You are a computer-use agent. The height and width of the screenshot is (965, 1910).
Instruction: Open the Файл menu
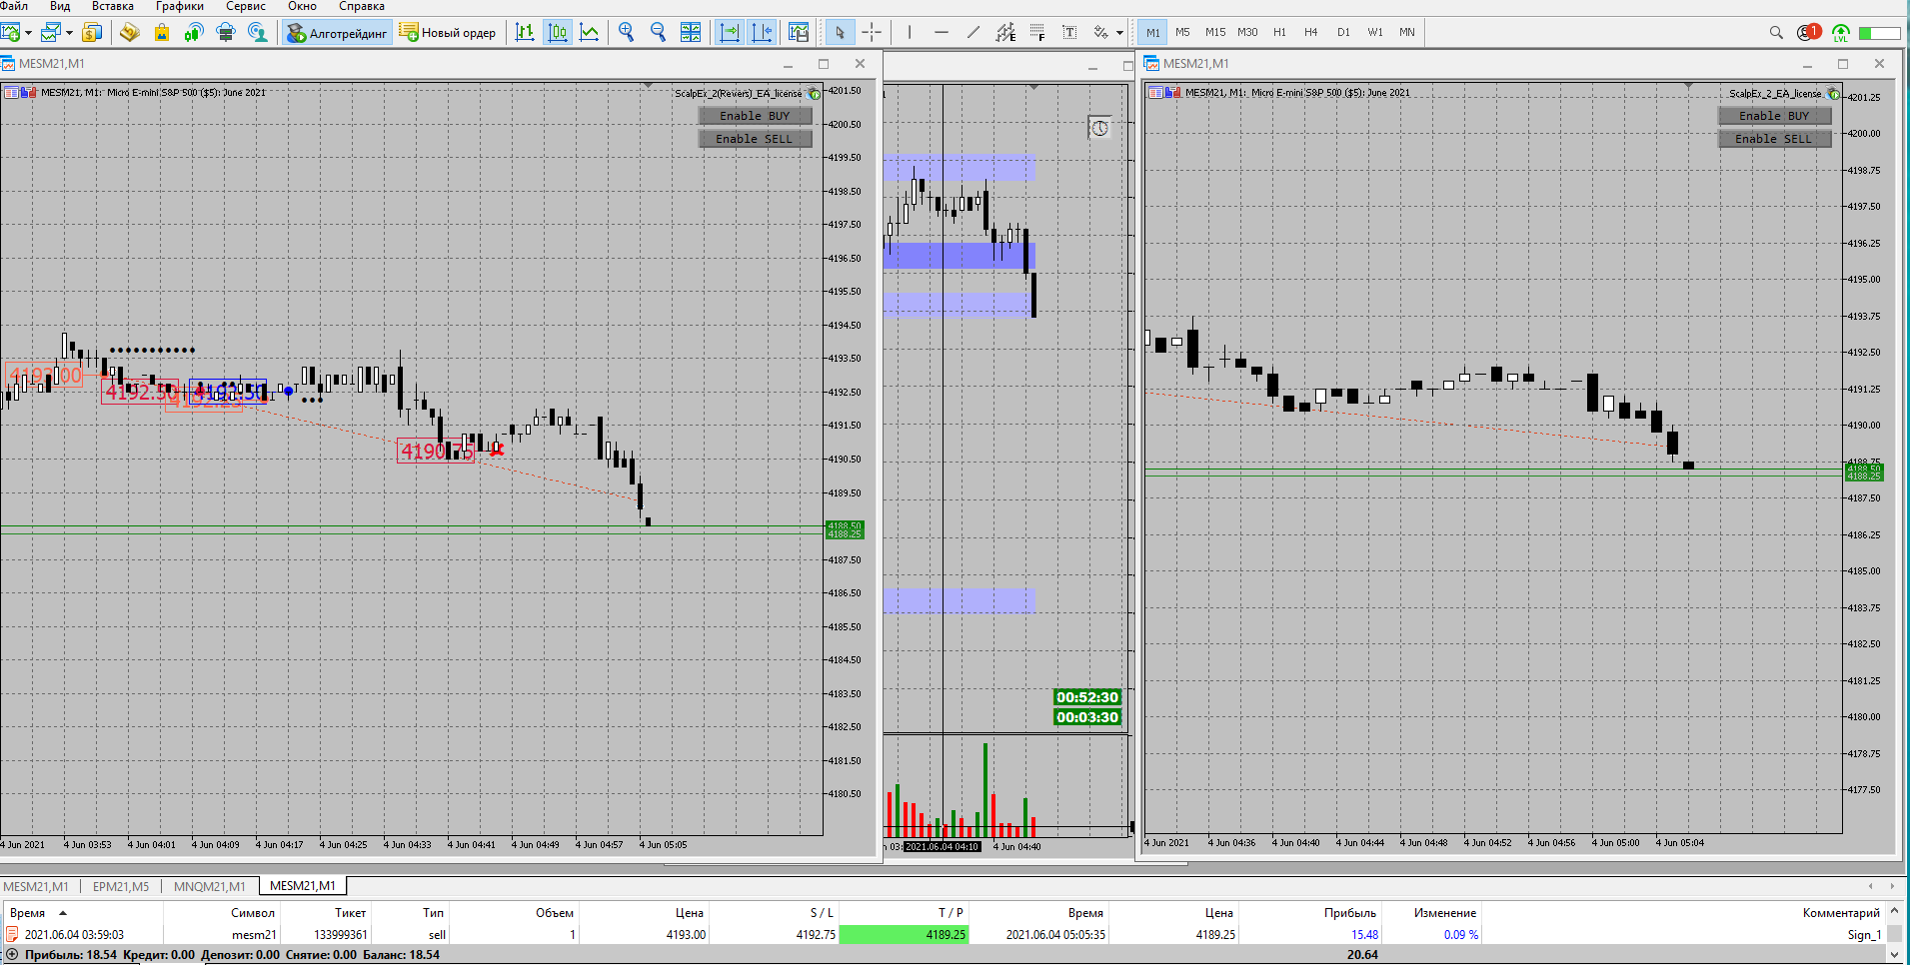tap(15, 6)
